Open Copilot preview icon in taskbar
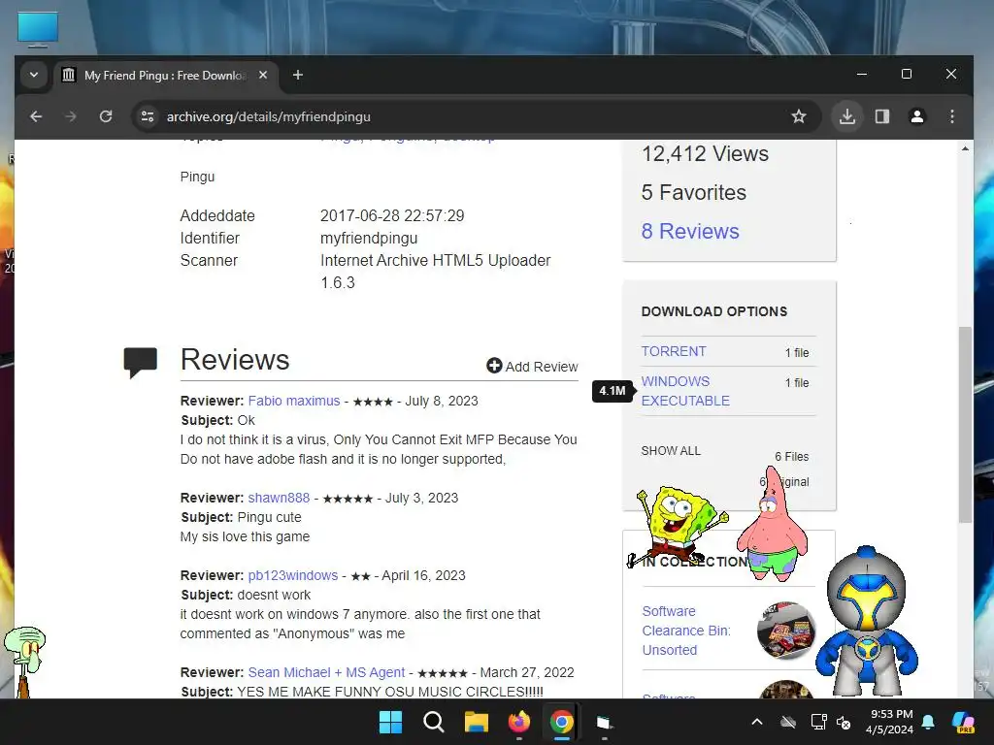Image resolution: width=994 pixels, height=745 pixels. 964,722
